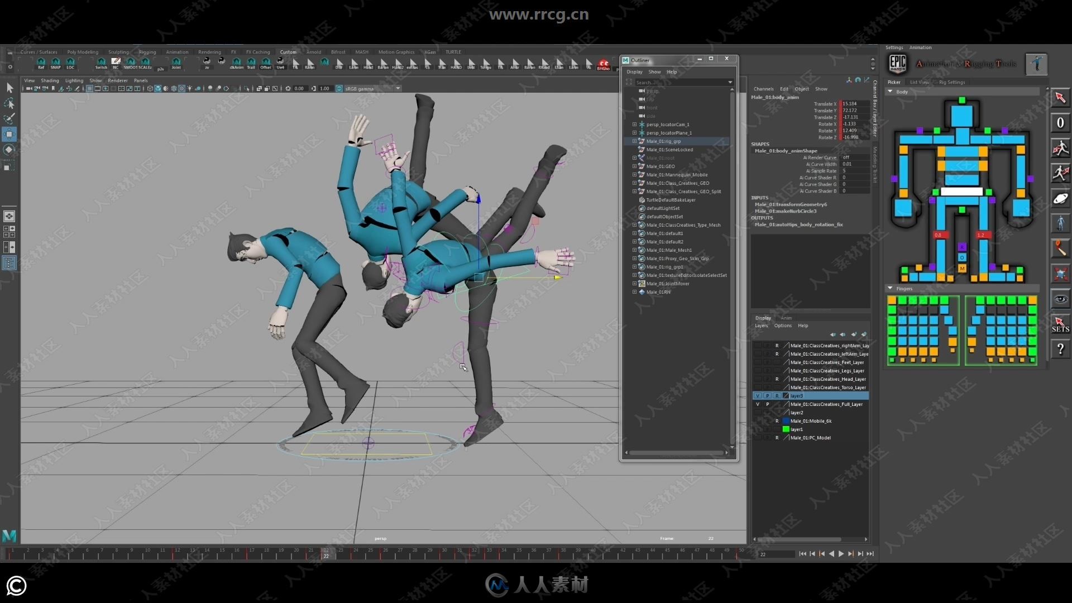Click the SNAP shelf button
1072x603 pixels.
(55, 63)
